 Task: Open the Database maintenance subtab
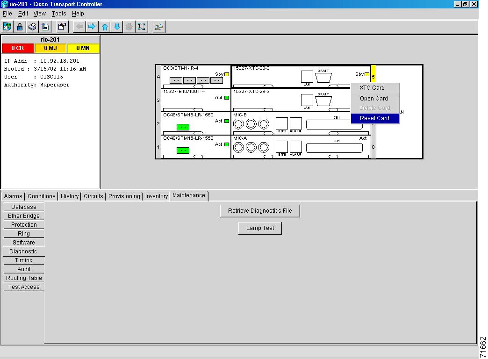[x=24, y=207]
